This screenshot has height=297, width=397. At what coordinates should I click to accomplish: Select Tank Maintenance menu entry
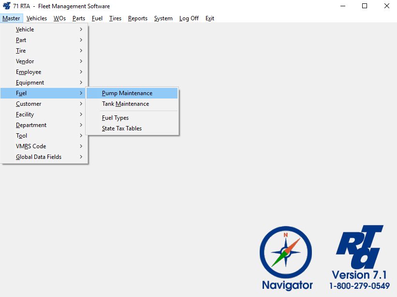(125, 104)
